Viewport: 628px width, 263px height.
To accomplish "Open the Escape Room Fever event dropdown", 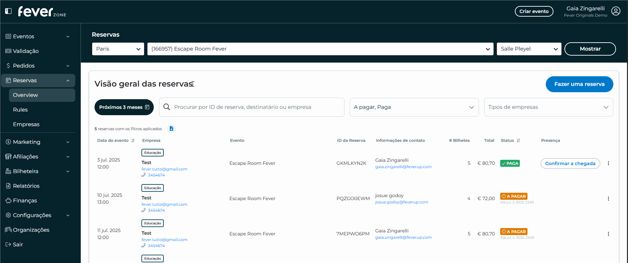I will click(x=320, y=49).
